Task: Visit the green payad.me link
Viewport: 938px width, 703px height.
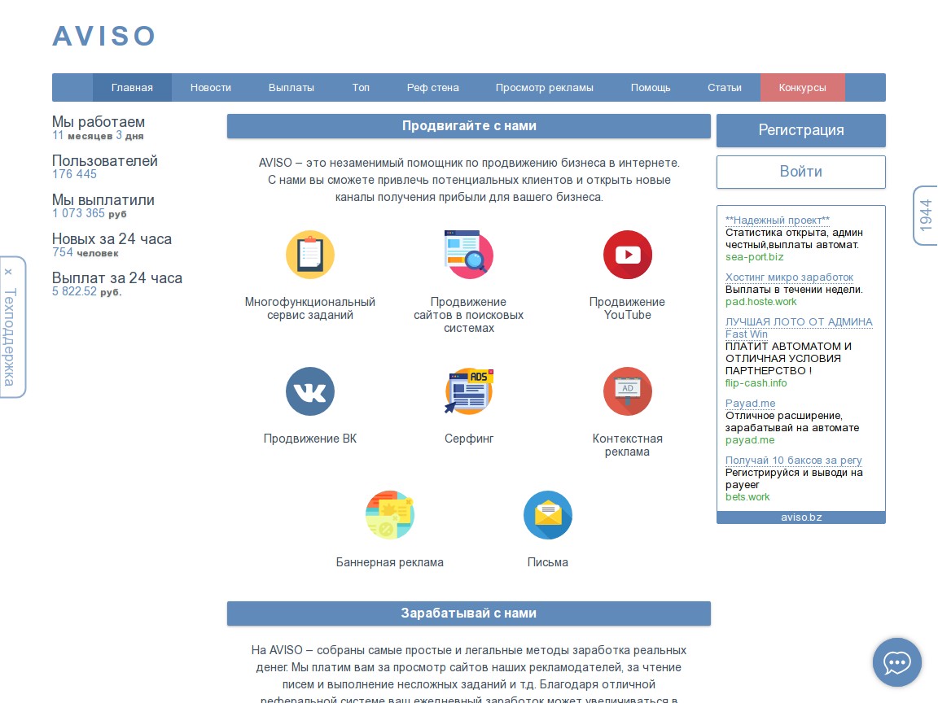Action: 750,440
